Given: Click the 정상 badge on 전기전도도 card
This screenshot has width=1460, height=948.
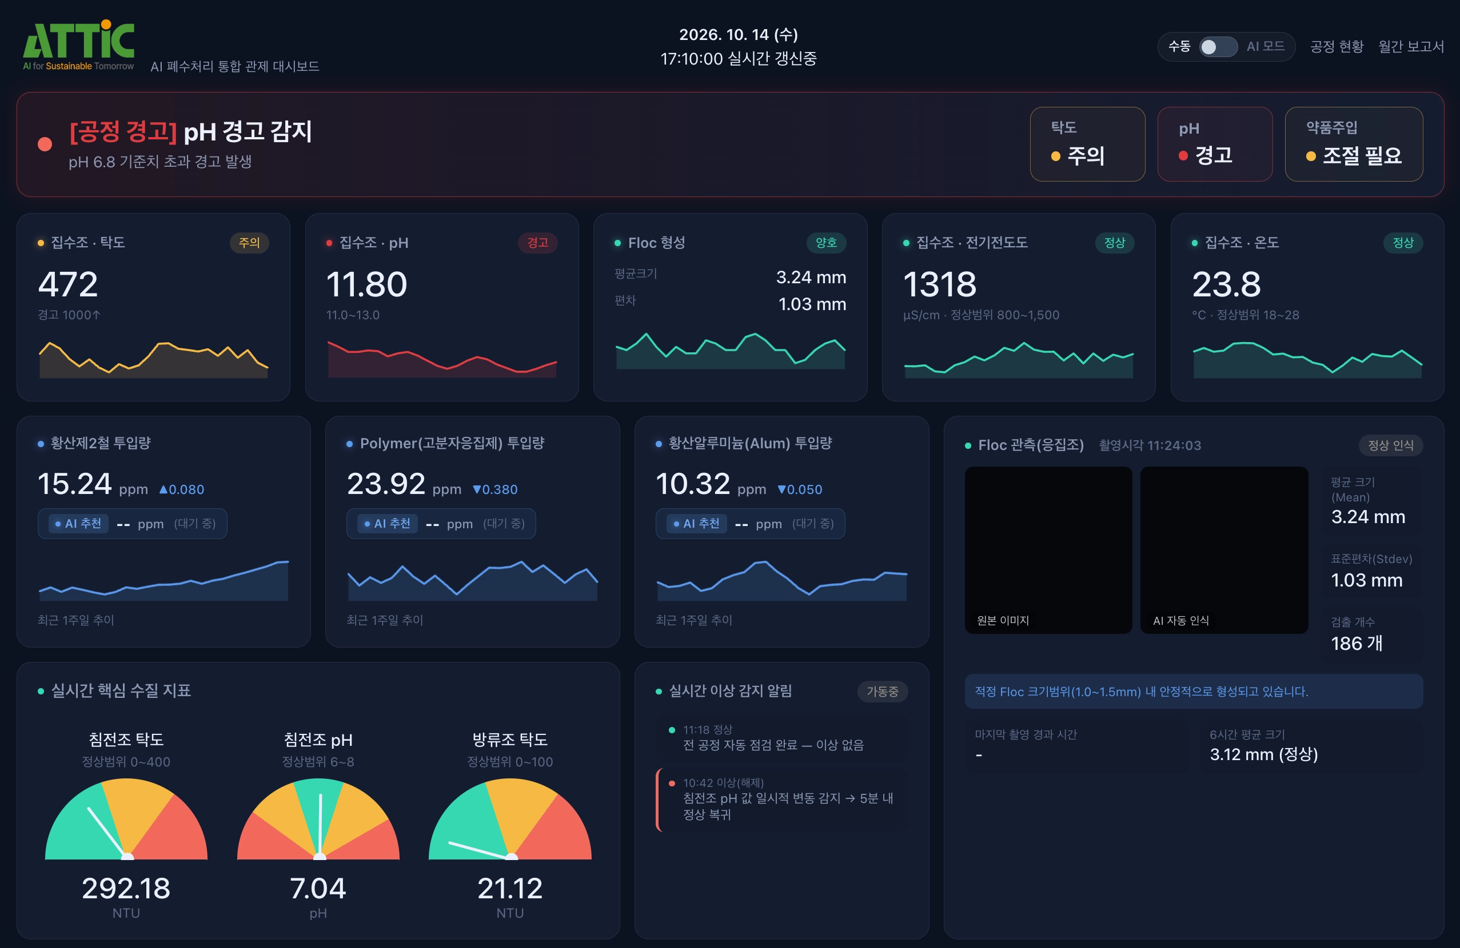Looking at the screenshot, I should click(1114, 243).
